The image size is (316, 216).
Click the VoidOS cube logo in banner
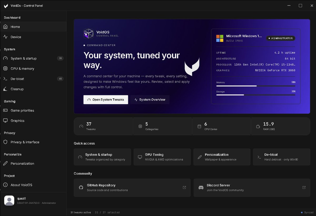click(x=88, y=34)
